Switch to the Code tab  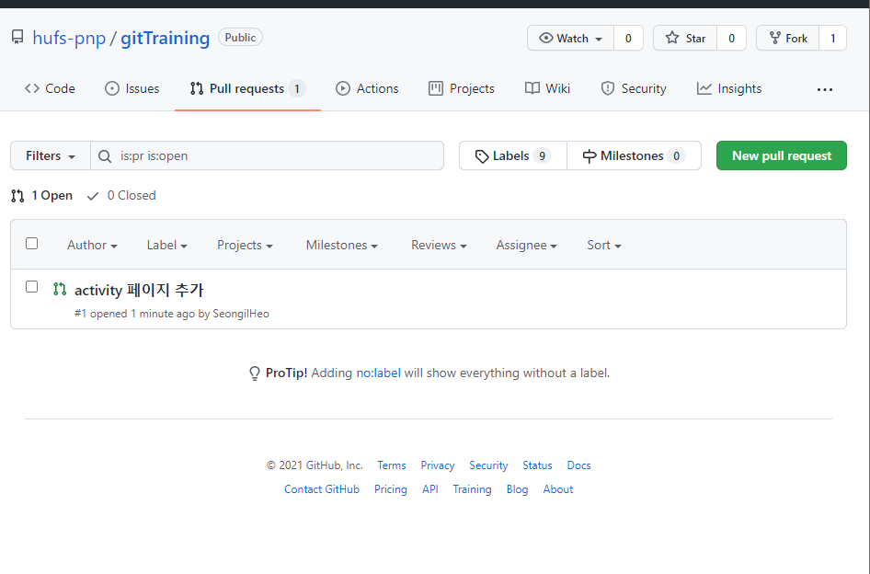[x=50, y=88]
